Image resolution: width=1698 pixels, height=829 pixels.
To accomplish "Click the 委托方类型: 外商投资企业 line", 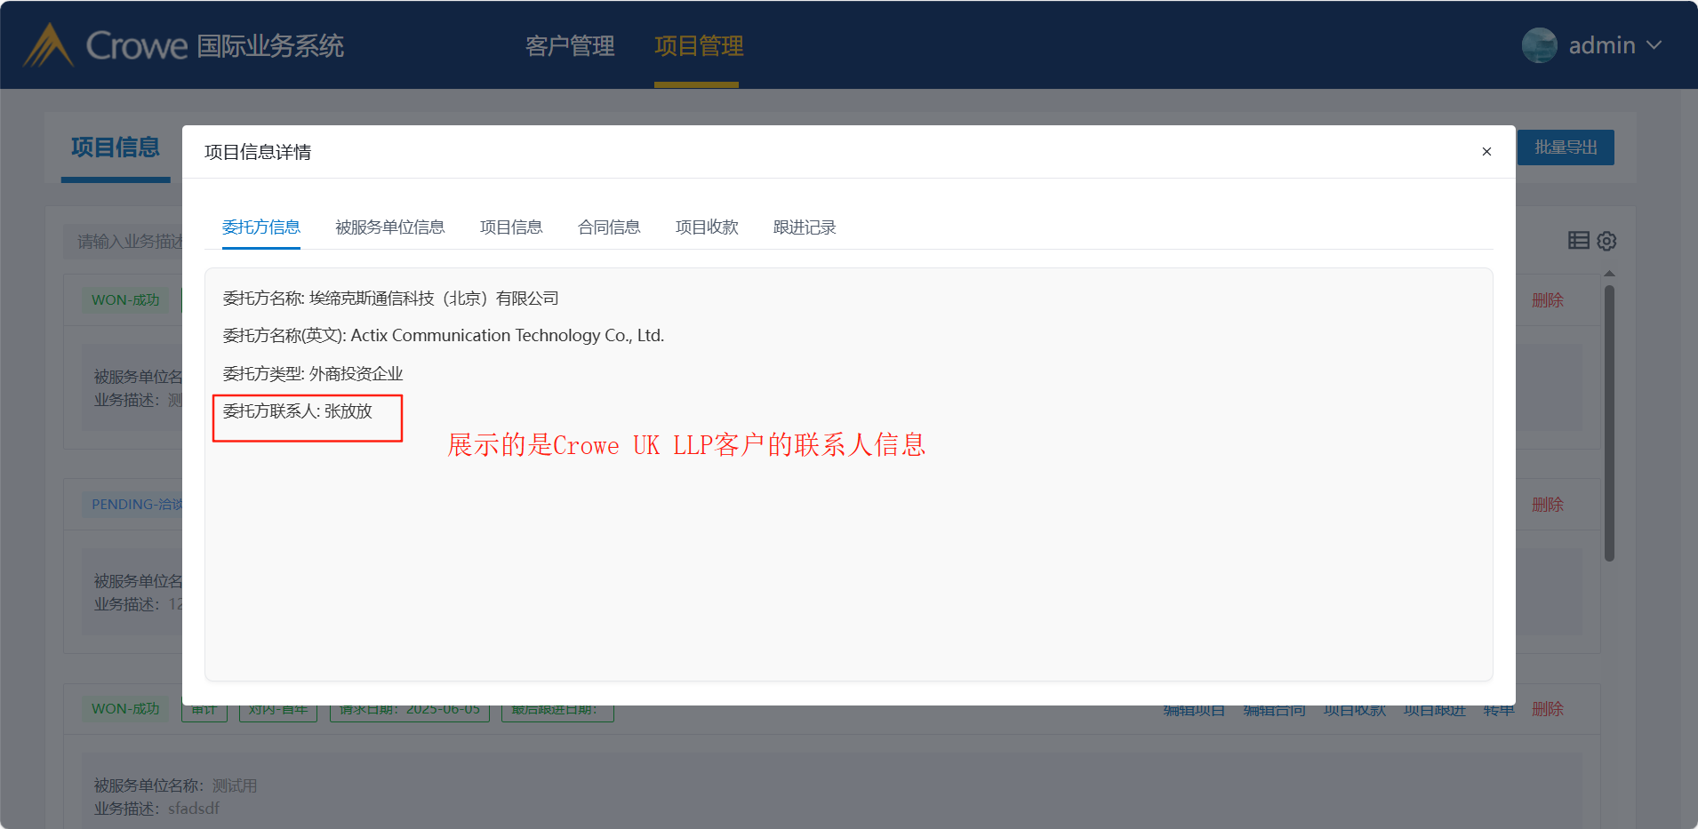I will tap(313, 374).
